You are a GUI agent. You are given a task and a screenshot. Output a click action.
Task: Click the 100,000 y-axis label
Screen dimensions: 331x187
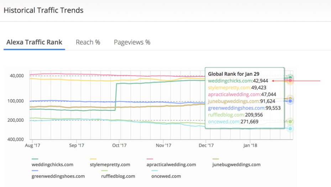click(16, 101)
